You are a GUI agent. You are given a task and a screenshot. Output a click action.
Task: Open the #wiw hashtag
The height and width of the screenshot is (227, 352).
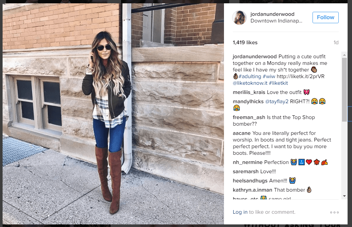click(x=269, y=77)
